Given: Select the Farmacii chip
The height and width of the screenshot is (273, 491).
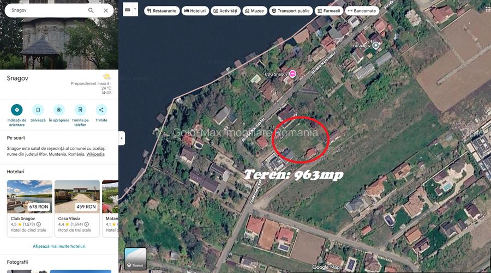Looking at the screenshot, I should tap(329, 11).
